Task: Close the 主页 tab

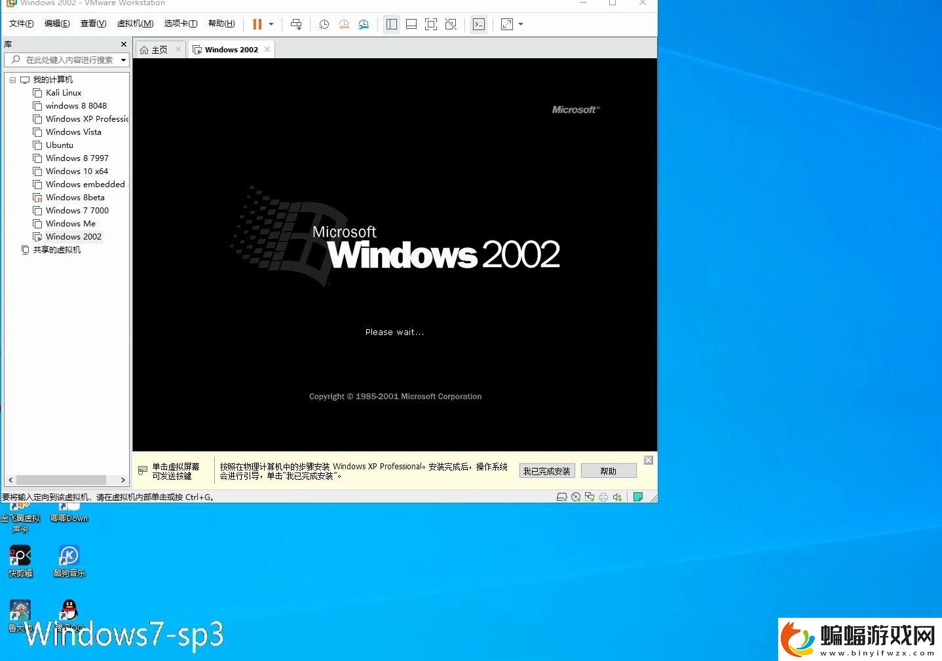Action: [x=178, y=49]
